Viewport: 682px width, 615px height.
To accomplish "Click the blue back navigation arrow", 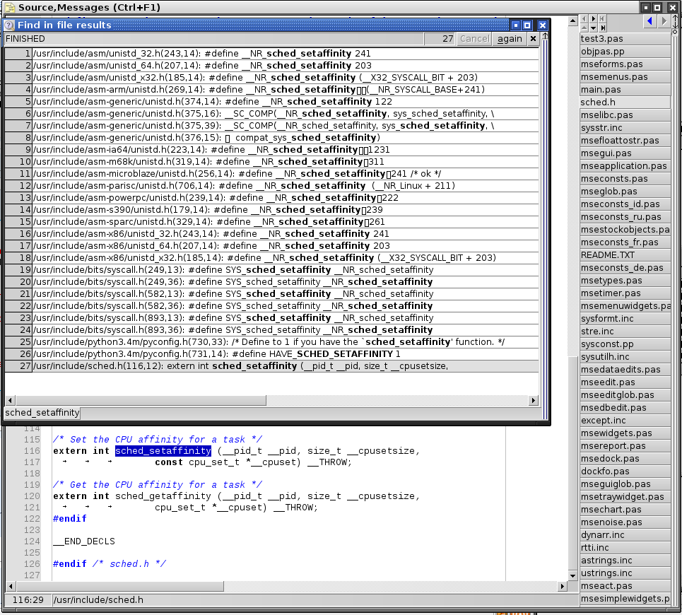I will (649, 22).
